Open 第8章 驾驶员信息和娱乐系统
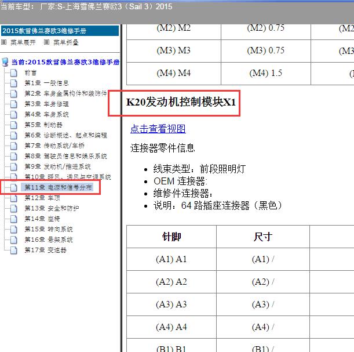 pos(65,156)
